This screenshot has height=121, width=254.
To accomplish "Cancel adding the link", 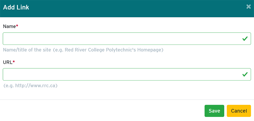I will 239,111.
